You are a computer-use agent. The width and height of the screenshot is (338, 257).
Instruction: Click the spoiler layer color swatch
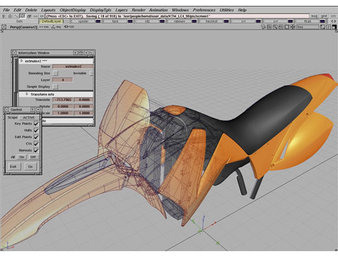[98, 21]
